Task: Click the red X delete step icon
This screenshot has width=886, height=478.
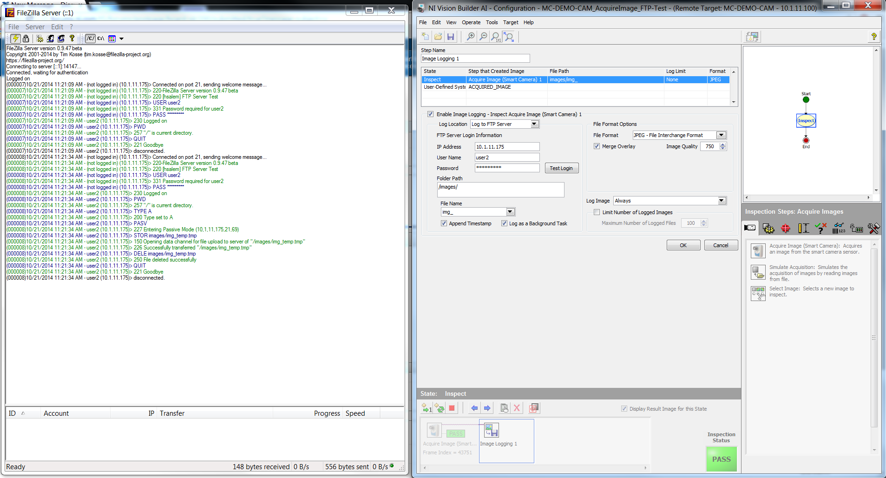Action: coord(517,408)
